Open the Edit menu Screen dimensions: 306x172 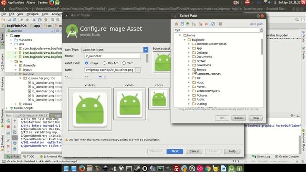[x=11, y=14]
